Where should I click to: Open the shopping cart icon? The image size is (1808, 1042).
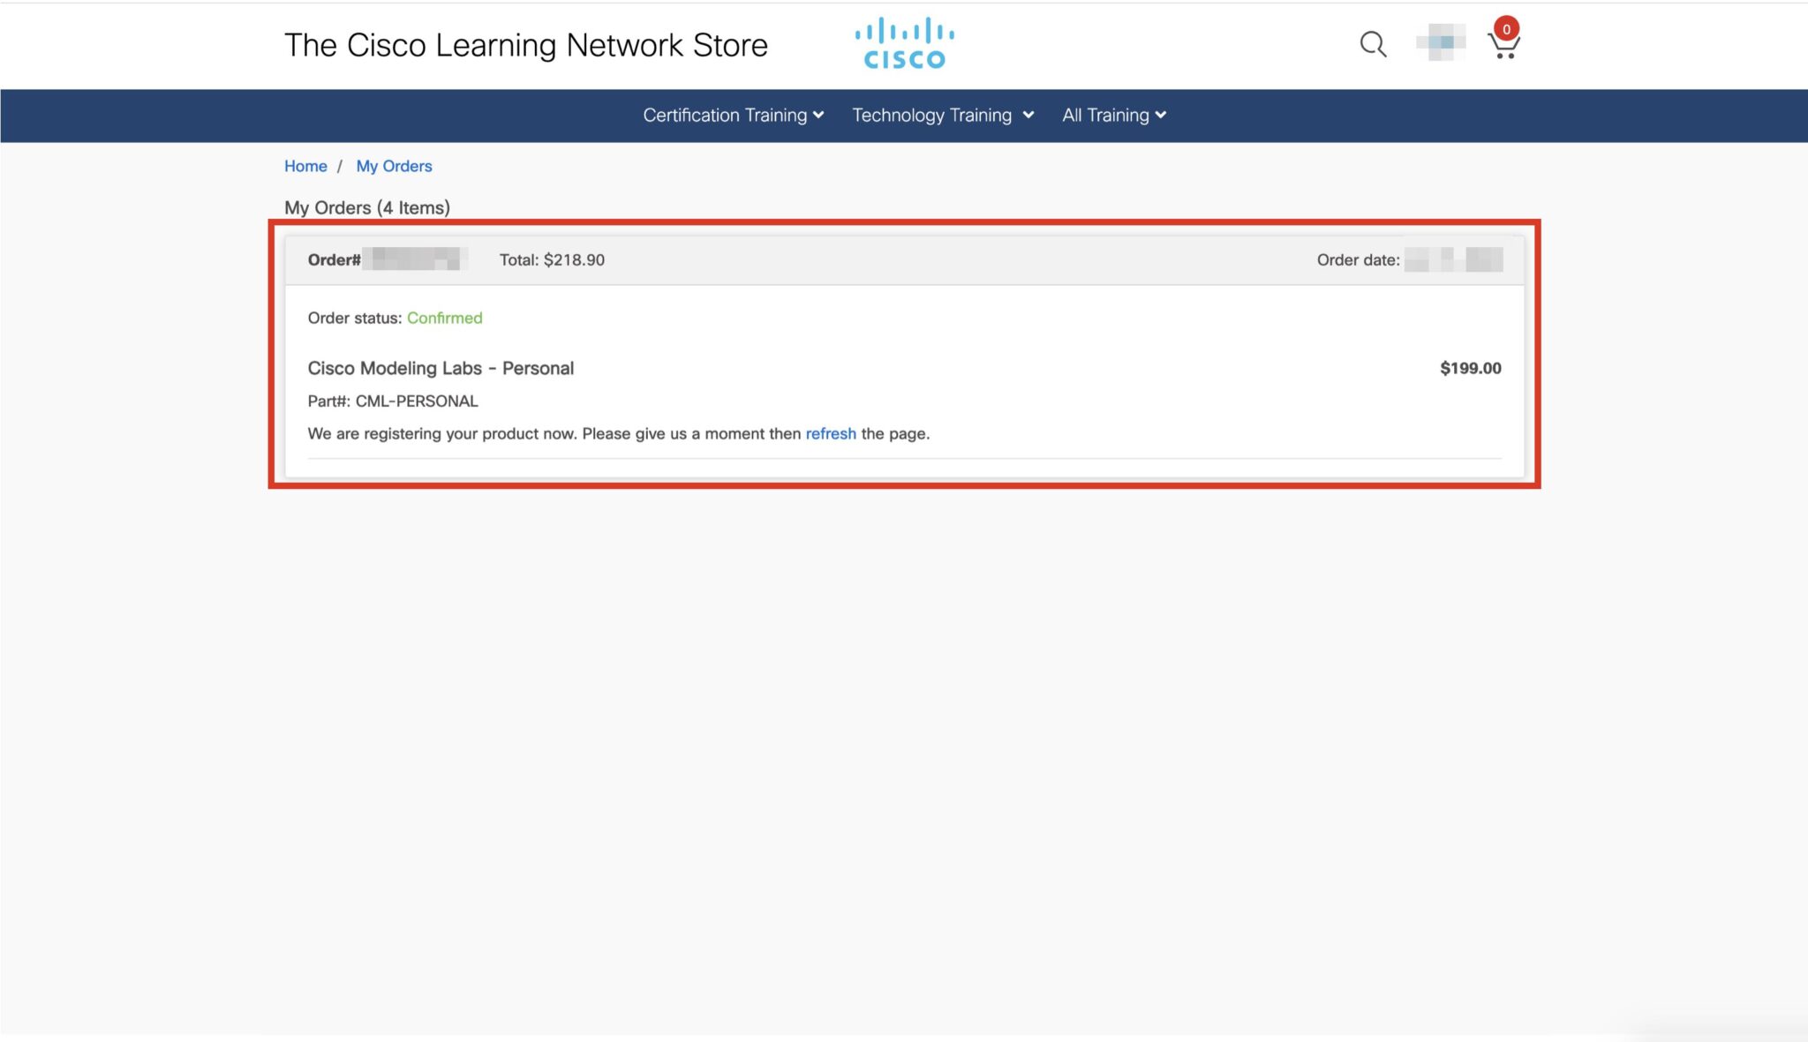point(1503,40)
